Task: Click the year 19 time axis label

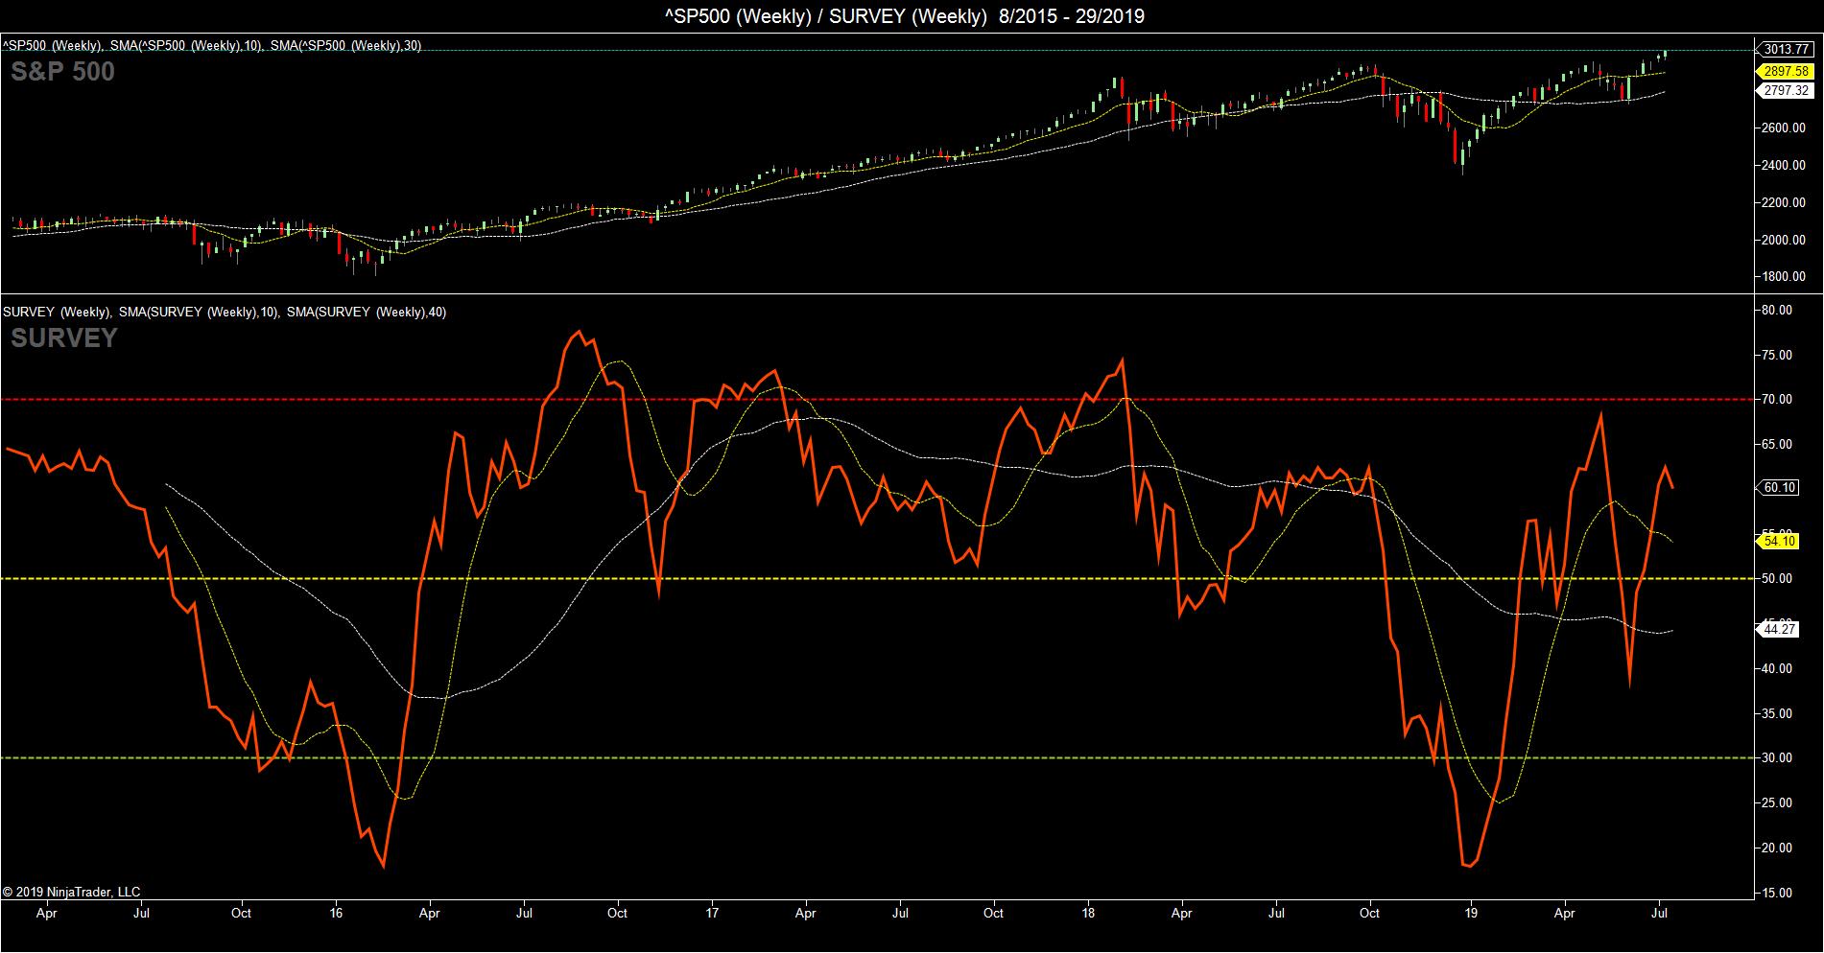Action: (1471, 914)
